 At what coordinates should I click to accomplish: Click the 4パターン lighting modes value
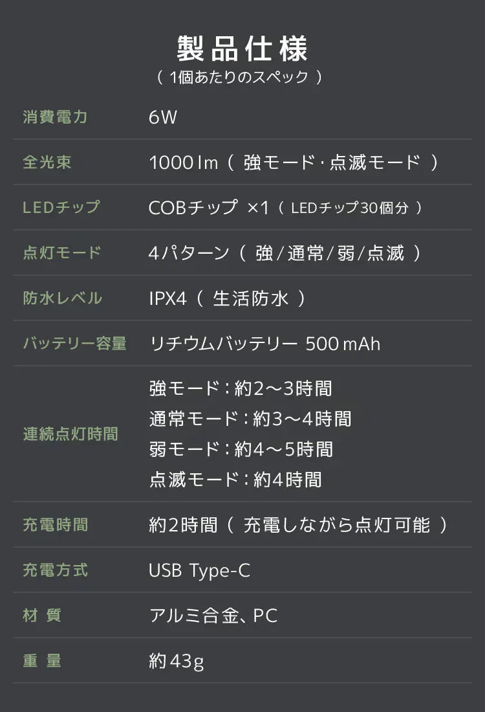285,253
